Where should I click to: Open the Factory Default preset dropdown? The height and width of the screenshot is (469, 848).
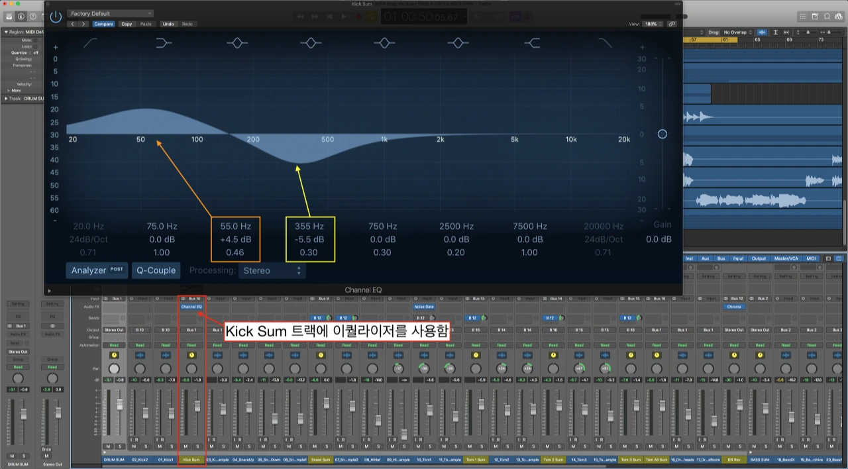110,13
